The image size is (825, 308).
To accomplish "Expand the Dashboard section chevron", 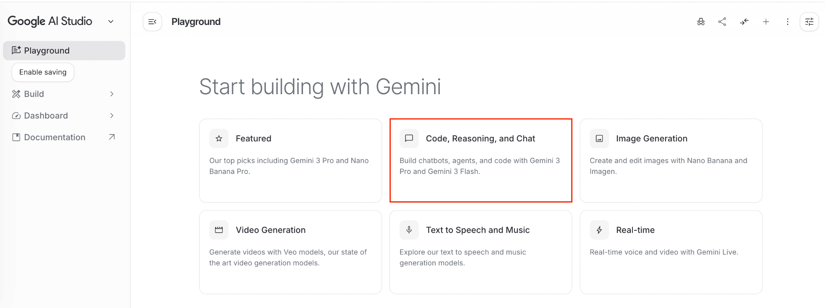I will click(112, 116).
